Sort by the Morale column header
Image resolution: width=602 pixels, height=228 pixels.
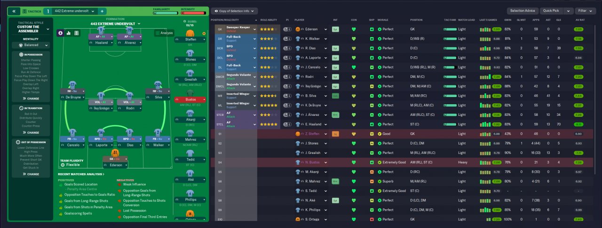pyautogui.click(x=383, y=20)
